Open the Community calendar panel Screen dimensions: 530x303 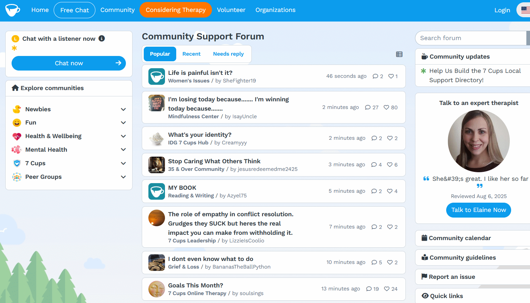click(472, 238)
